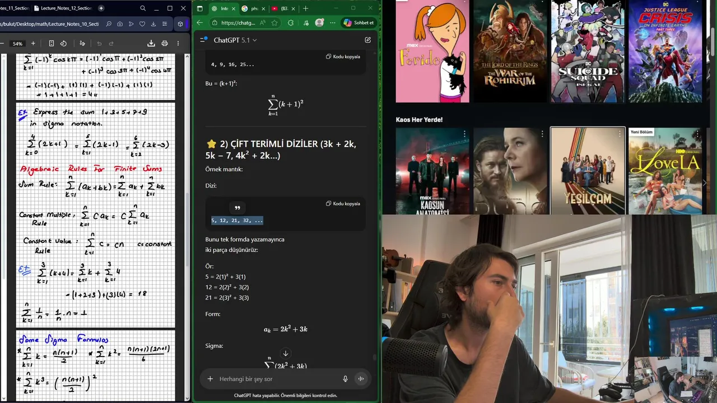Start a new ChatGPT chat

pos(367,40)
